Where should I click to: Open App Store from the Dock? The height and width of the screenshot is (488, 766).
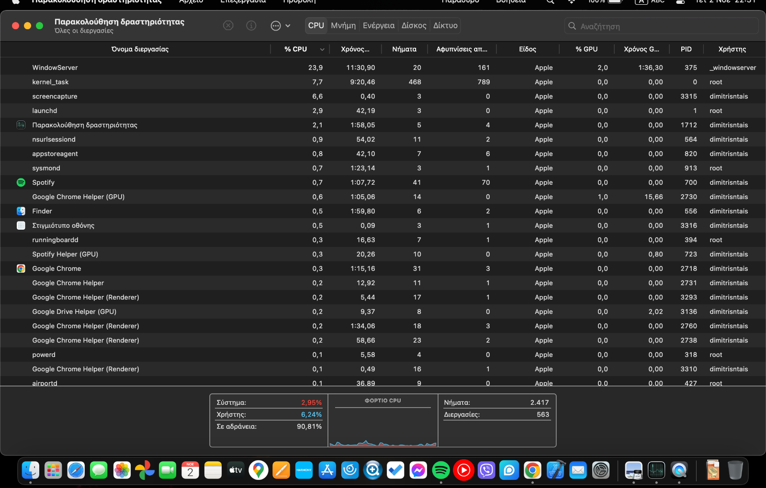point(327,470)
